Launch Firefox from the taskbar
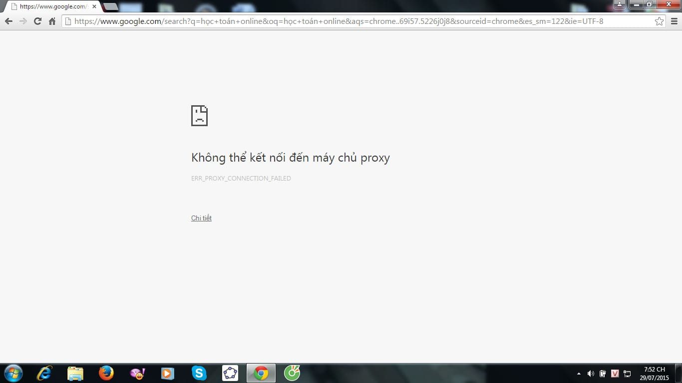The height and width of the screenshot is (383, 682). [106, 373]
